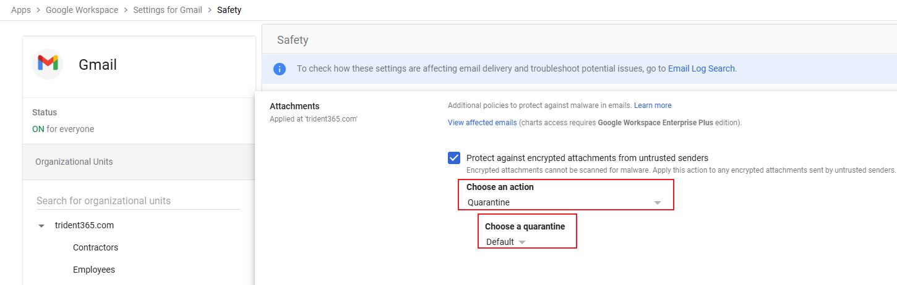This screenshot has width=897, height=285.
Task: Open the Choose a quarantine Default dropdown
Action: pyautogui.click(x=505, y=242)
